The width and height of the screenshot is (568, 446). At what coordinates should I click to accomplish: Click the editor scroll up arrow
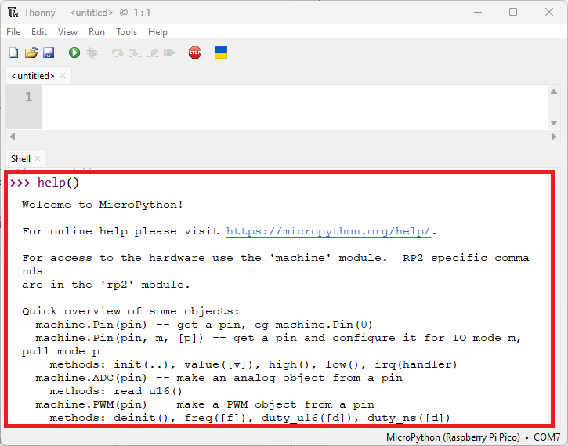554,92
